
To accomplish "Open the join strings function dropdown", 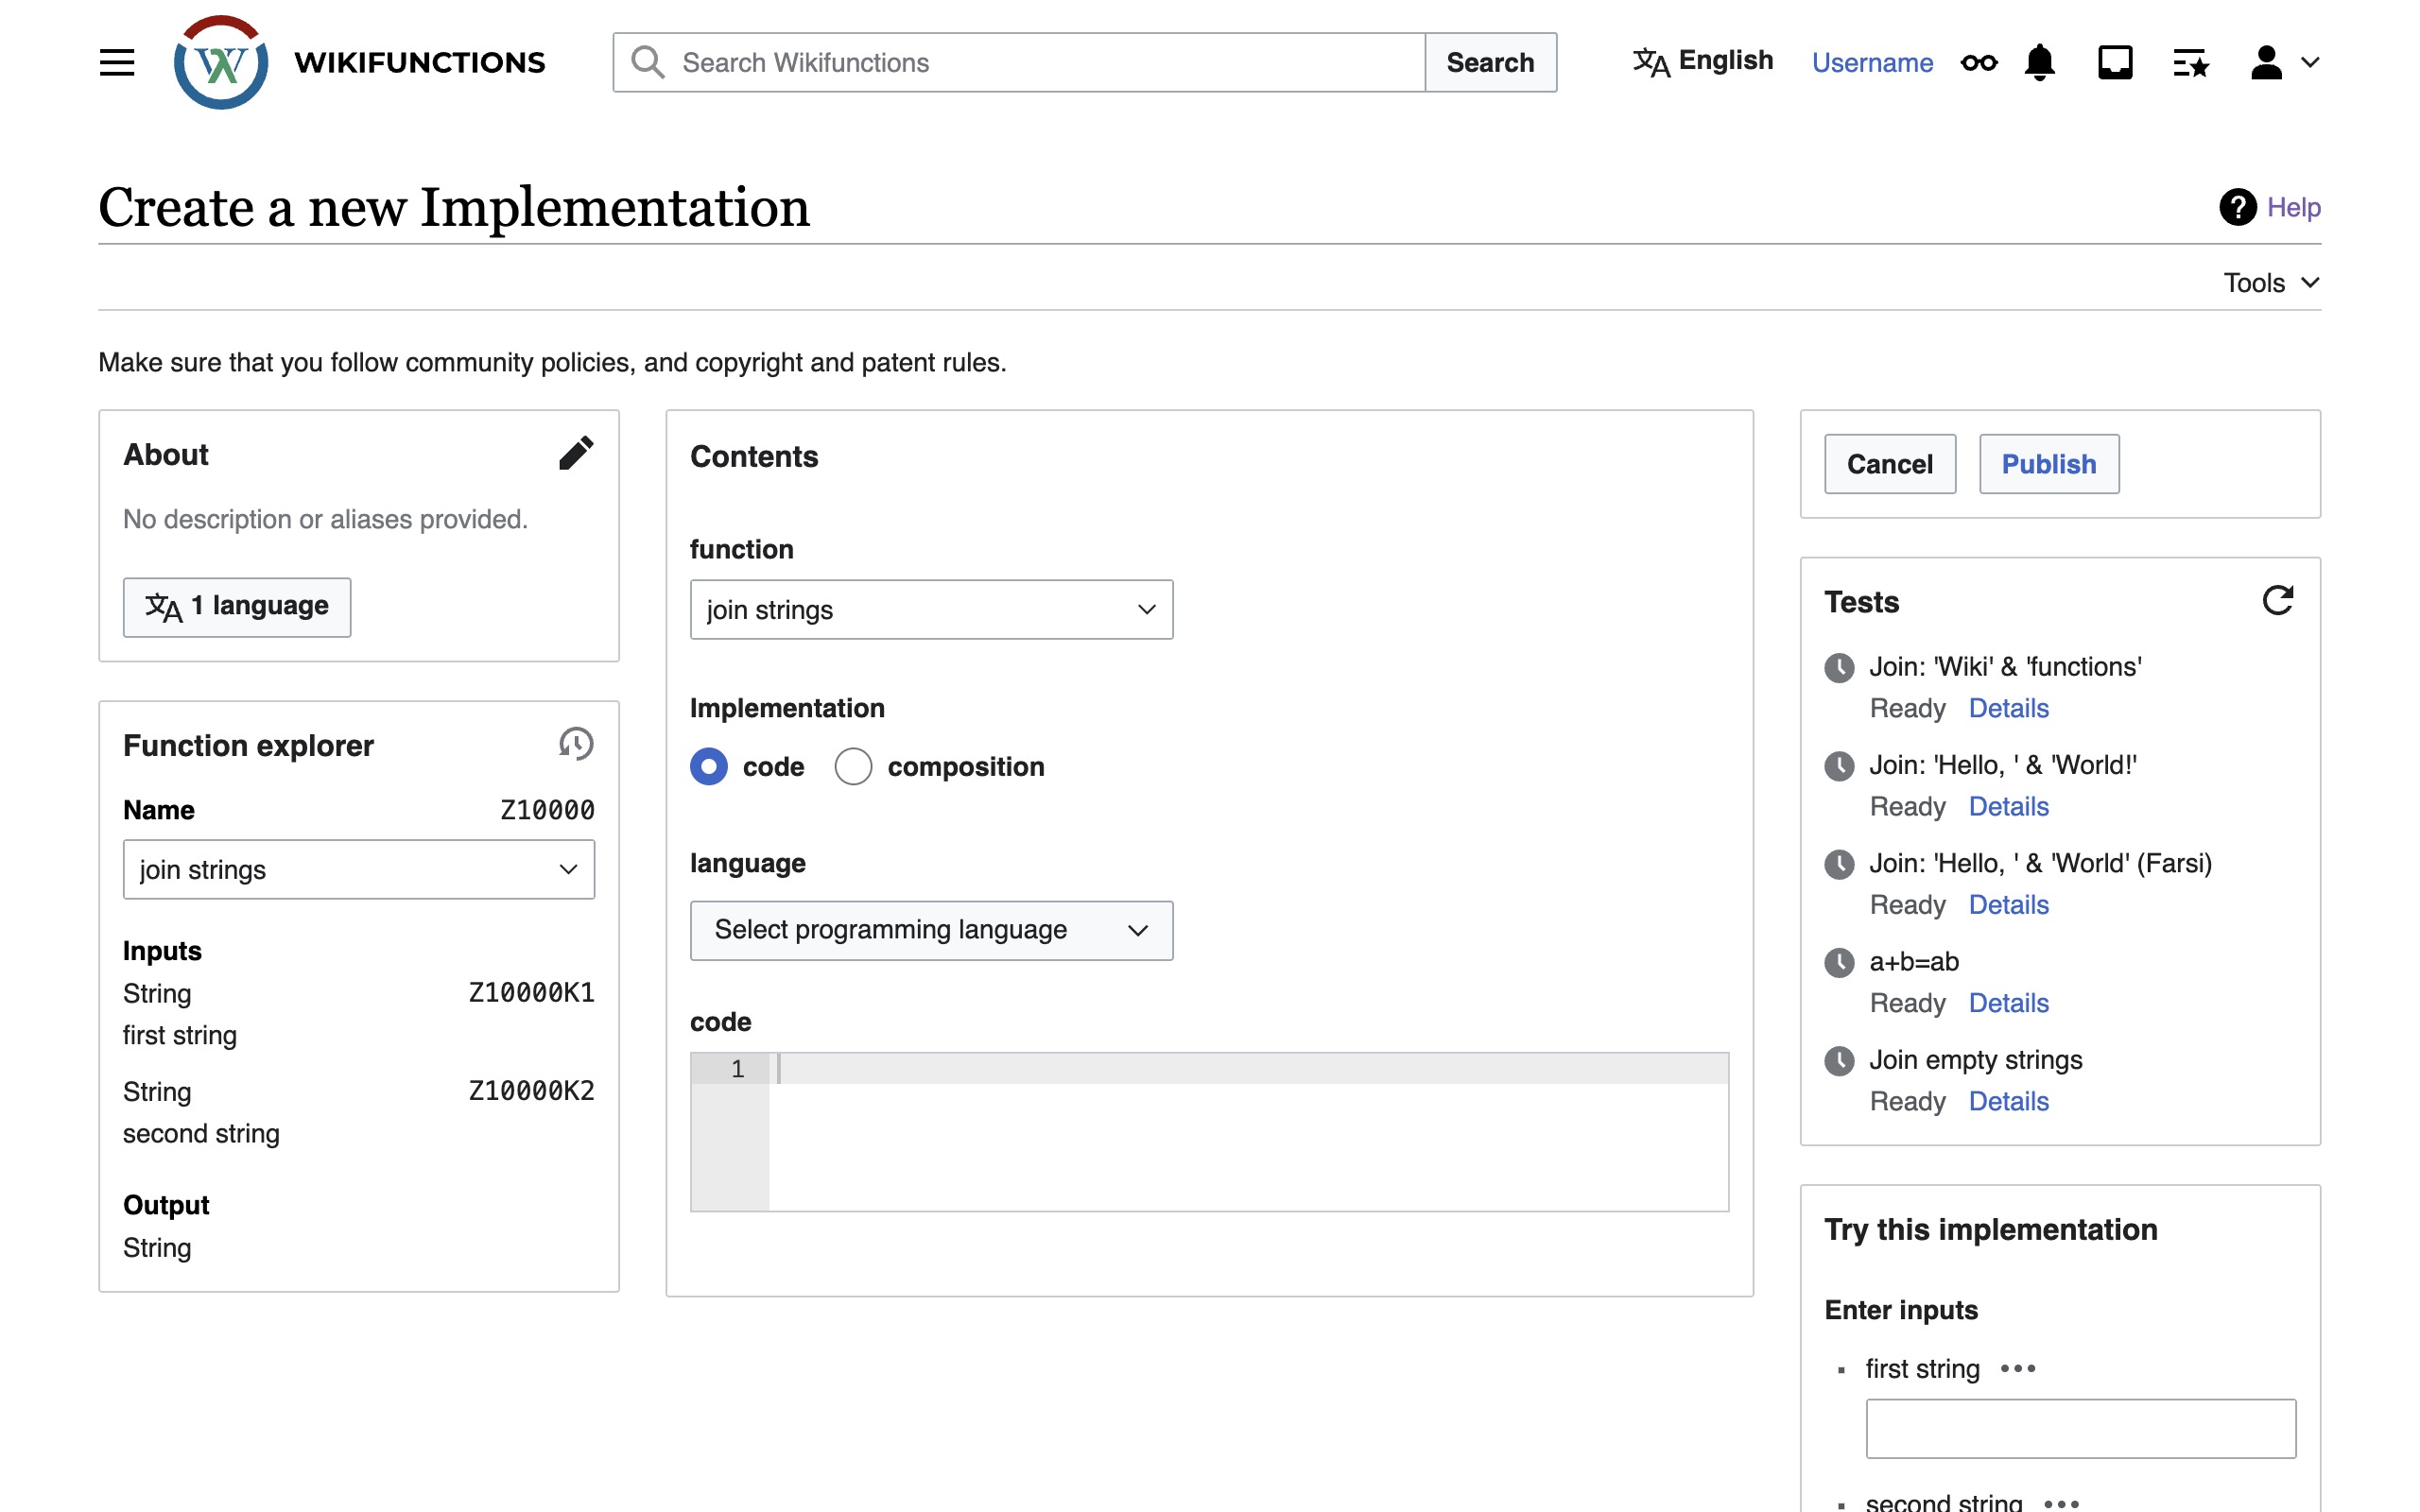I will 932,610.
